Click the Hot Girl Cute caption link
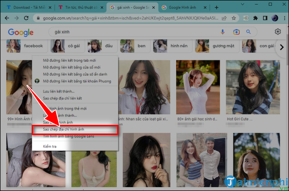Screen dimensions: 289x191 tap(240, 119)
